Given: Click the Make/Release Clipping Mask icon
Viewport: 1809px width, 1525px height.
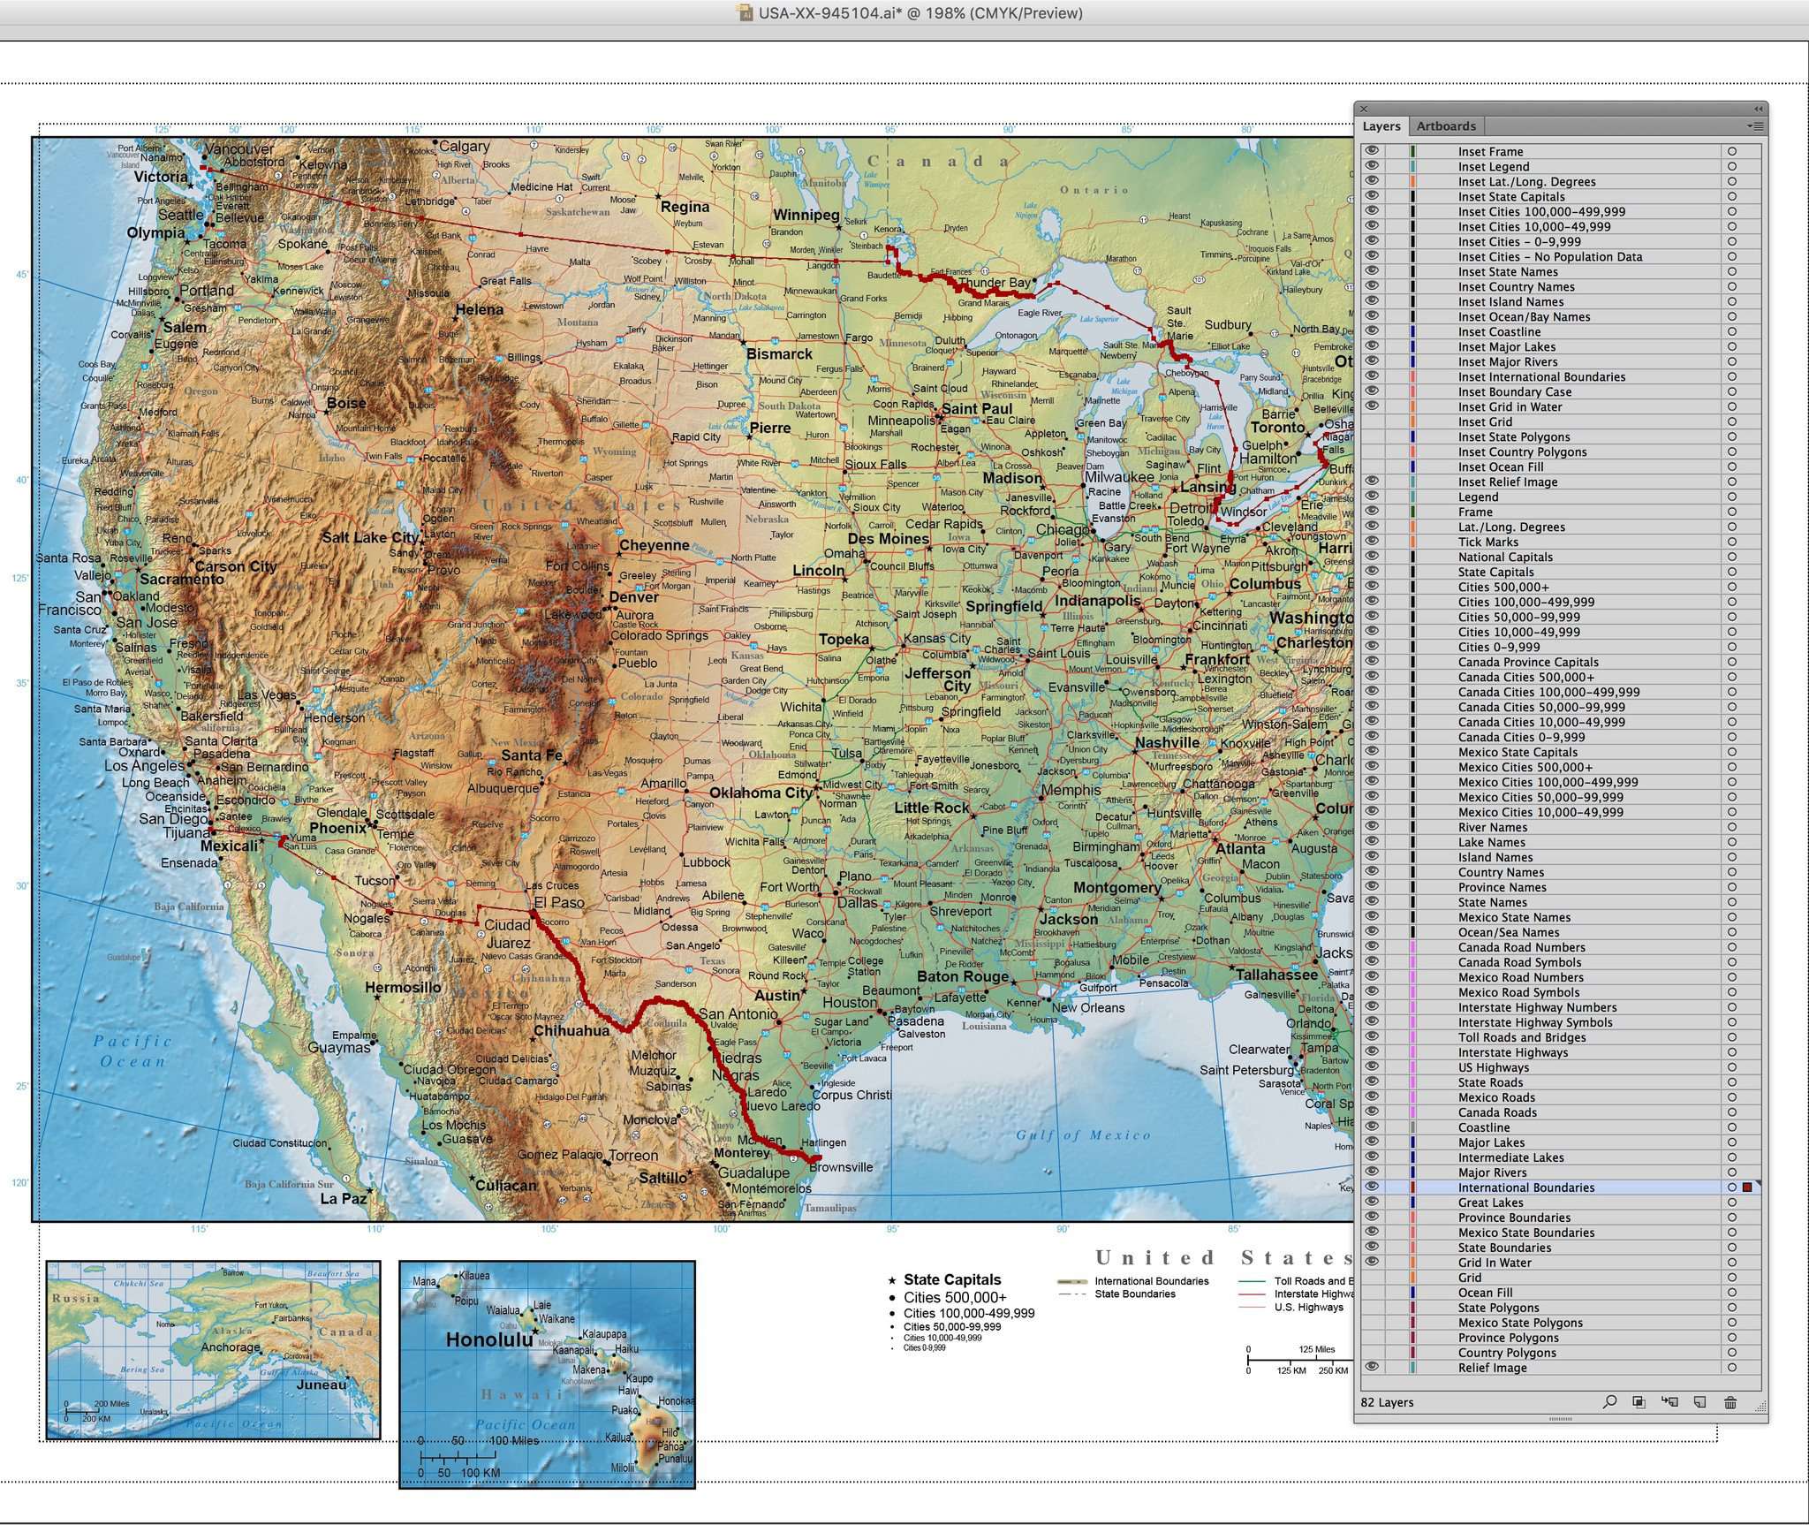Looking at the screenshot, I should click(x=1639, y=1402).
